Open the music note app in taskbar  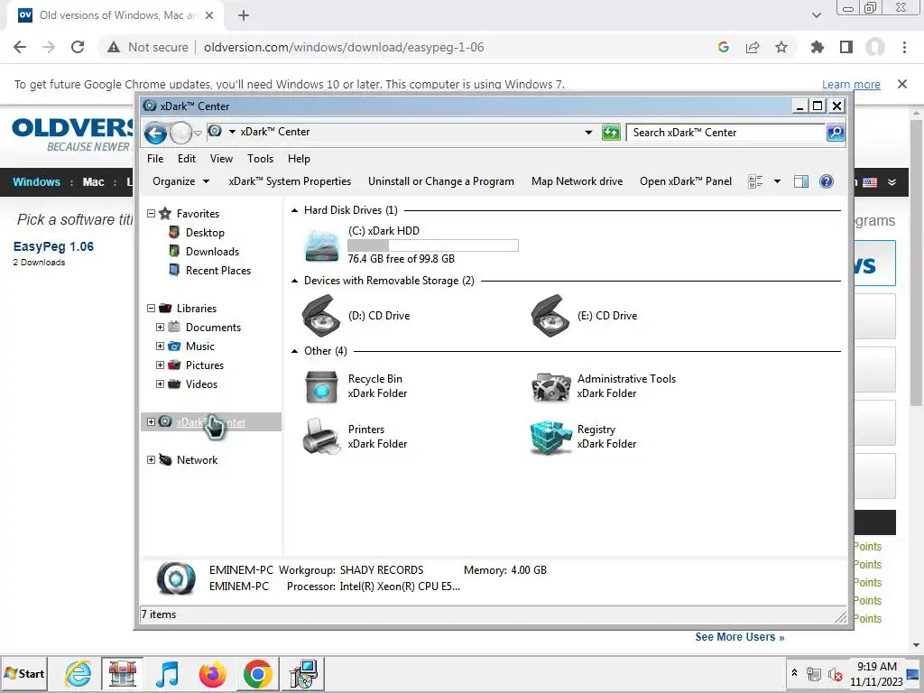[168, 673]
